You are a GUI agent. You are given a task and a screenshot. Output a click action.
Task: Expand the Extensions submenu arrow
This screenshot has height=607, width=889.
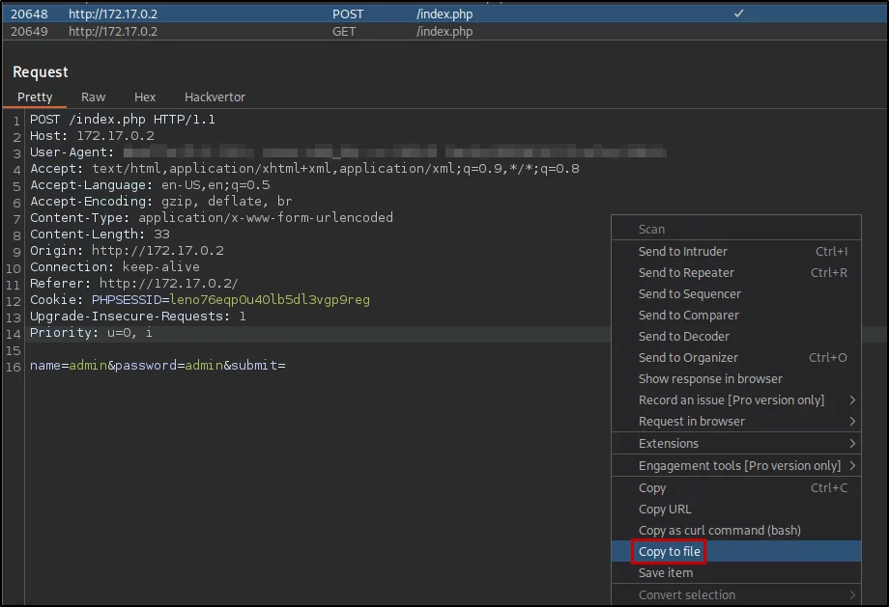(852, 443)
